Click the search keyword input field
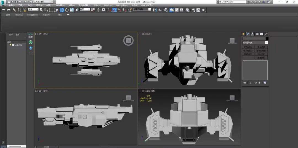This screenshot has width=298, height=148. (x=232, y=2)
